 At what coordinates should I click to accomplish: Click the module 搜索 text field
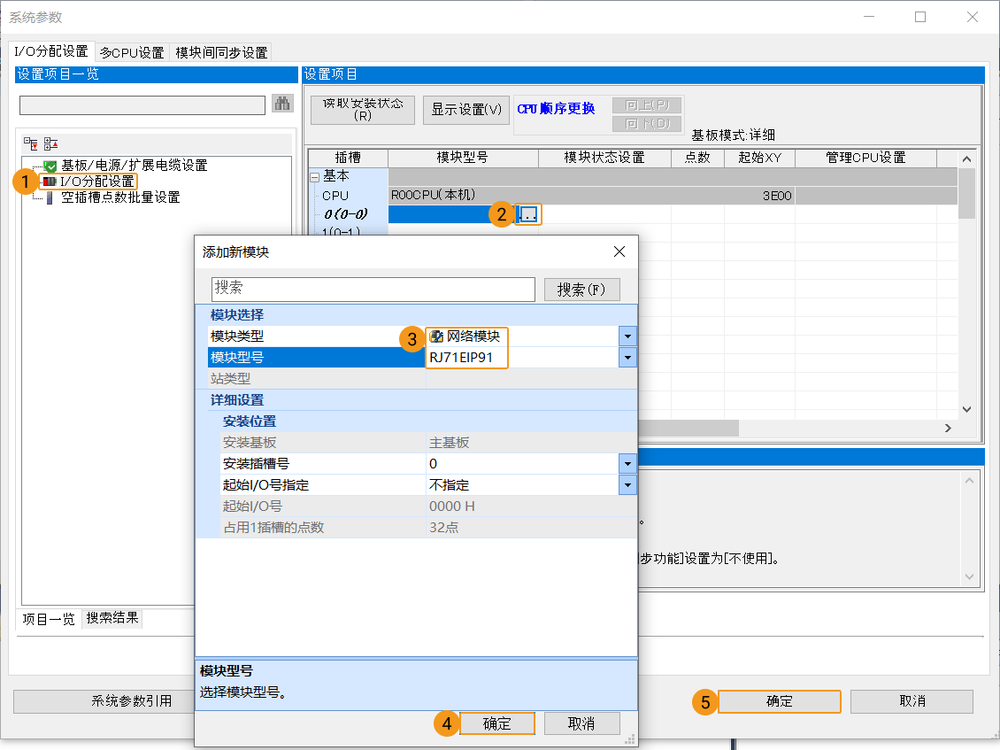pos(373,289)
